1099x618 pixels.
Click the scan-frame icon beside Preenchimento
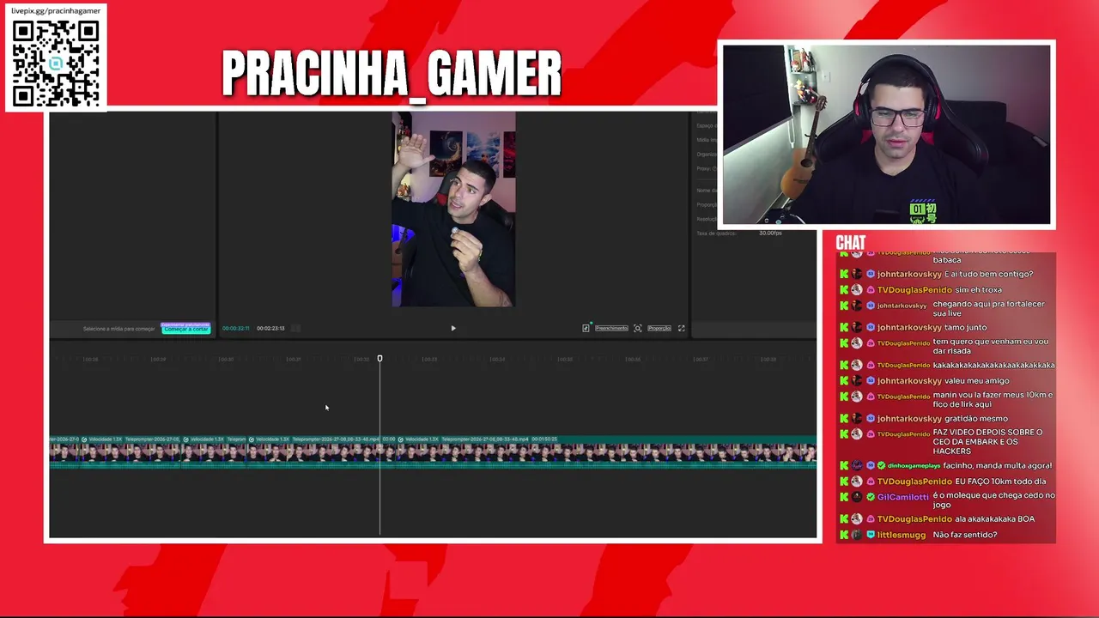point(637,328)
